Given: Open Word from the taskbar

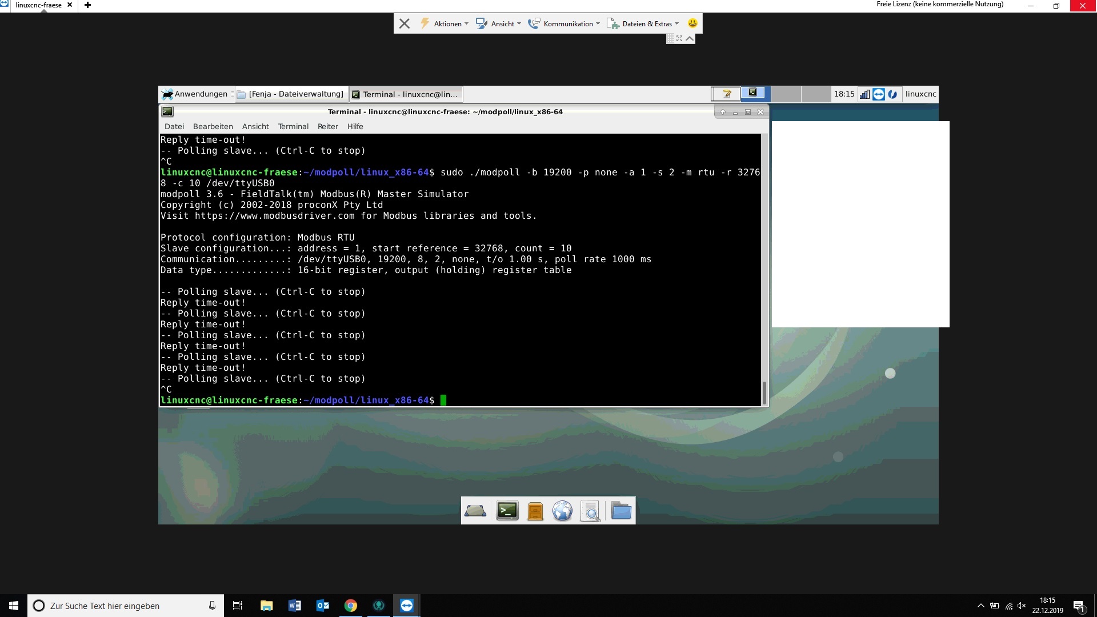Looking at the screenshot, I should pos(294,606).
